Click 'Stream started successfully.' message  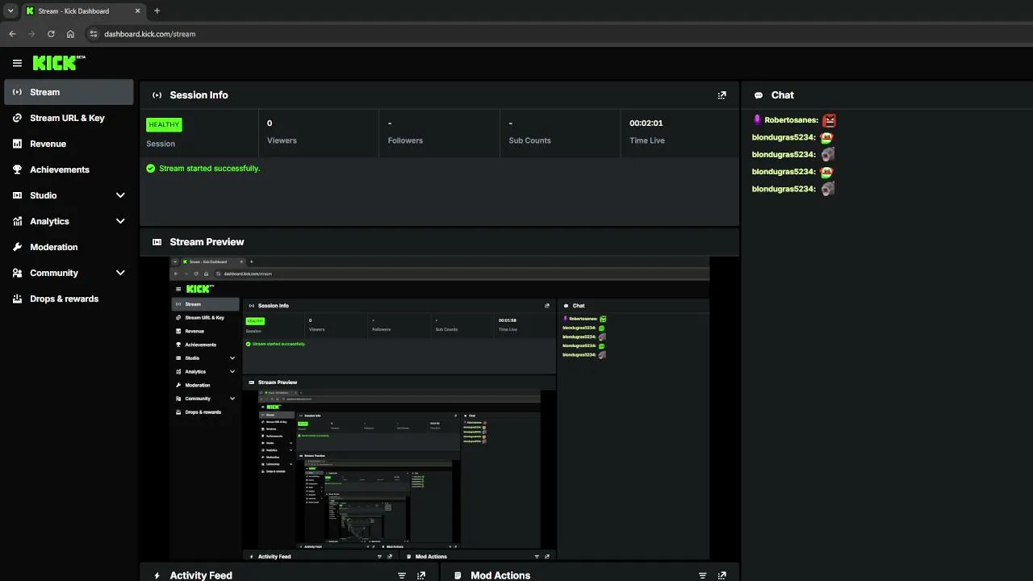click(x=210, y=169)
